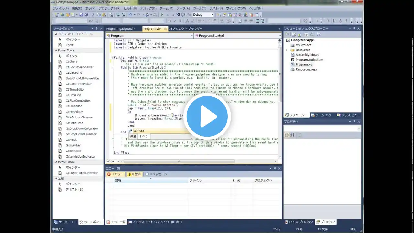
Task: Switch to the クラス ビュー tab
Action: pos(348,115)
